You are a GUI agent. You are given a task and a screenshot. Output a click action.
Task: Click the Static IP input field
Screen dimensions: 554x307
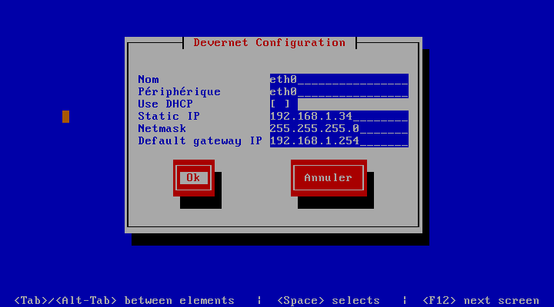coord(339,116)
